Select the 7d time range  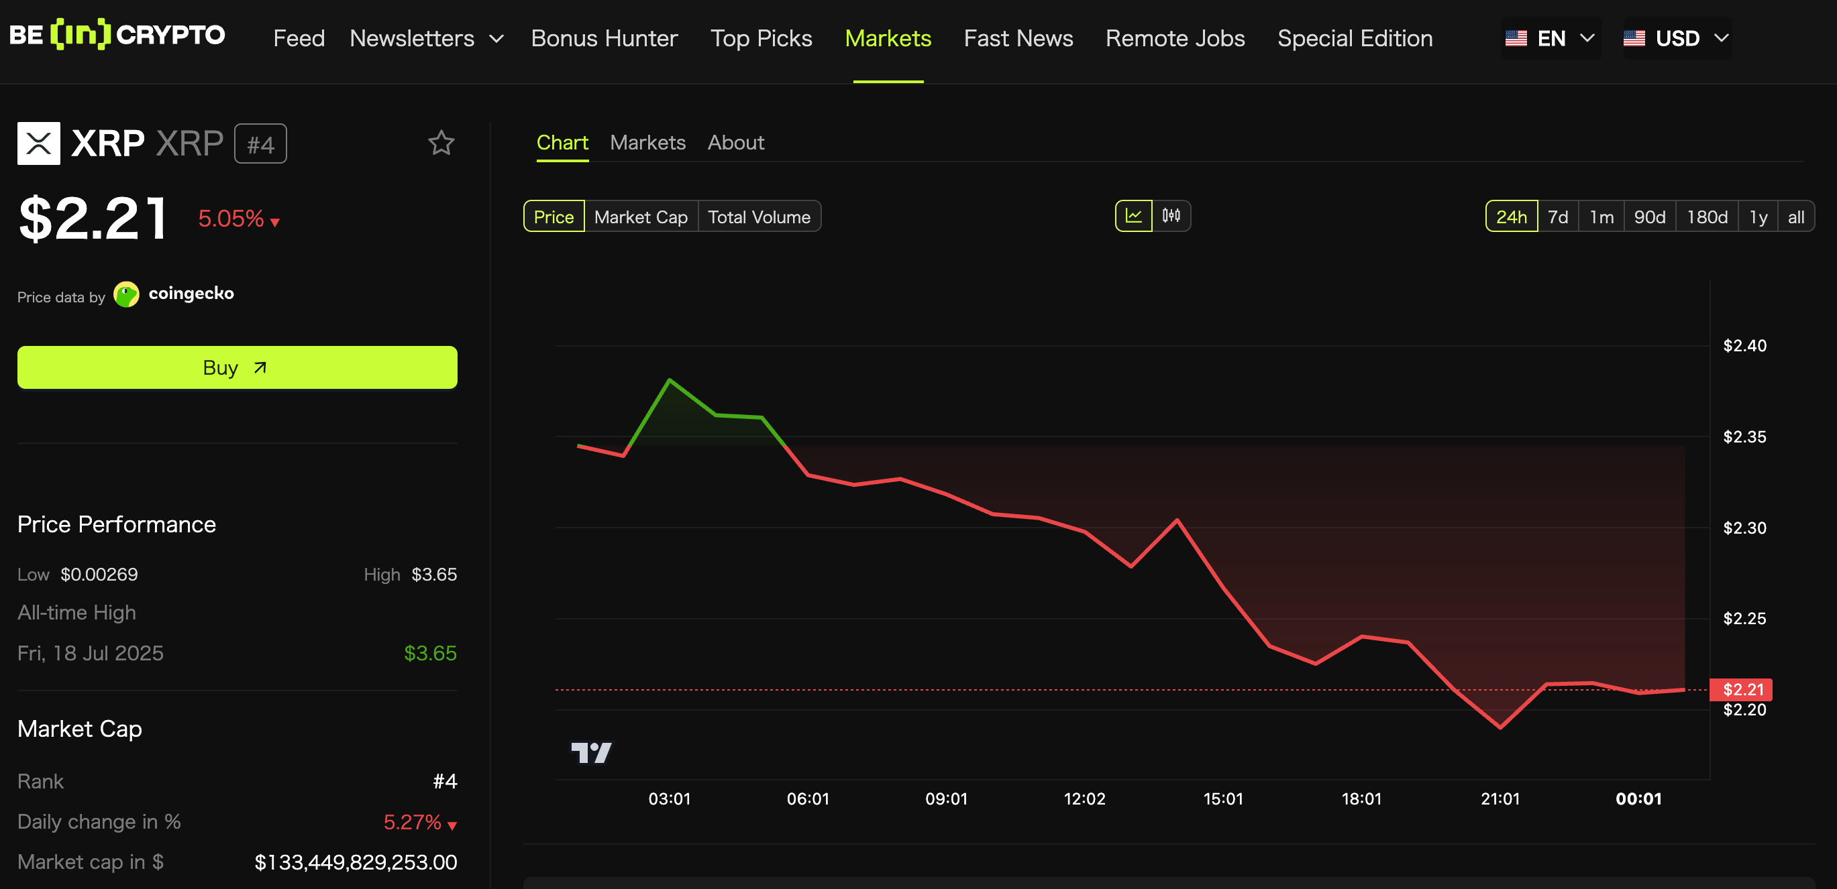[x=1557, y=217]
